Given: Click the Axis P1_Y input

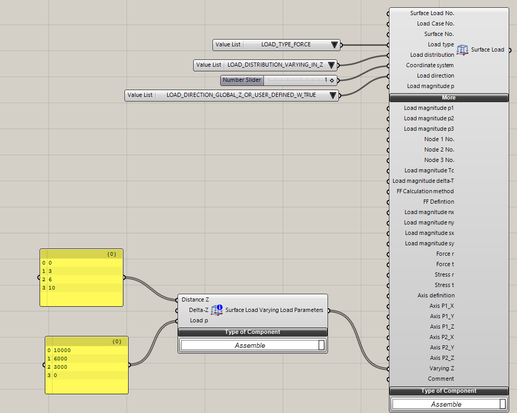Looking at the screenshot, I should (x=442, y=316).
